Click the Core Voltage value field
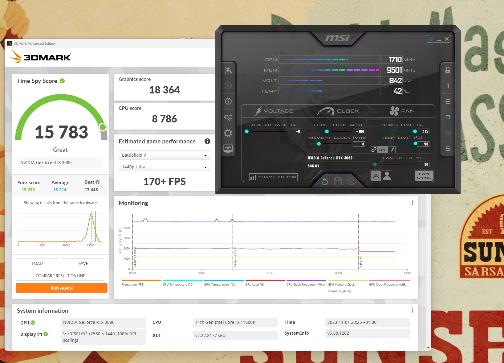Image resolution: width=504 pixels, height=363 pixels. [295, 131]
